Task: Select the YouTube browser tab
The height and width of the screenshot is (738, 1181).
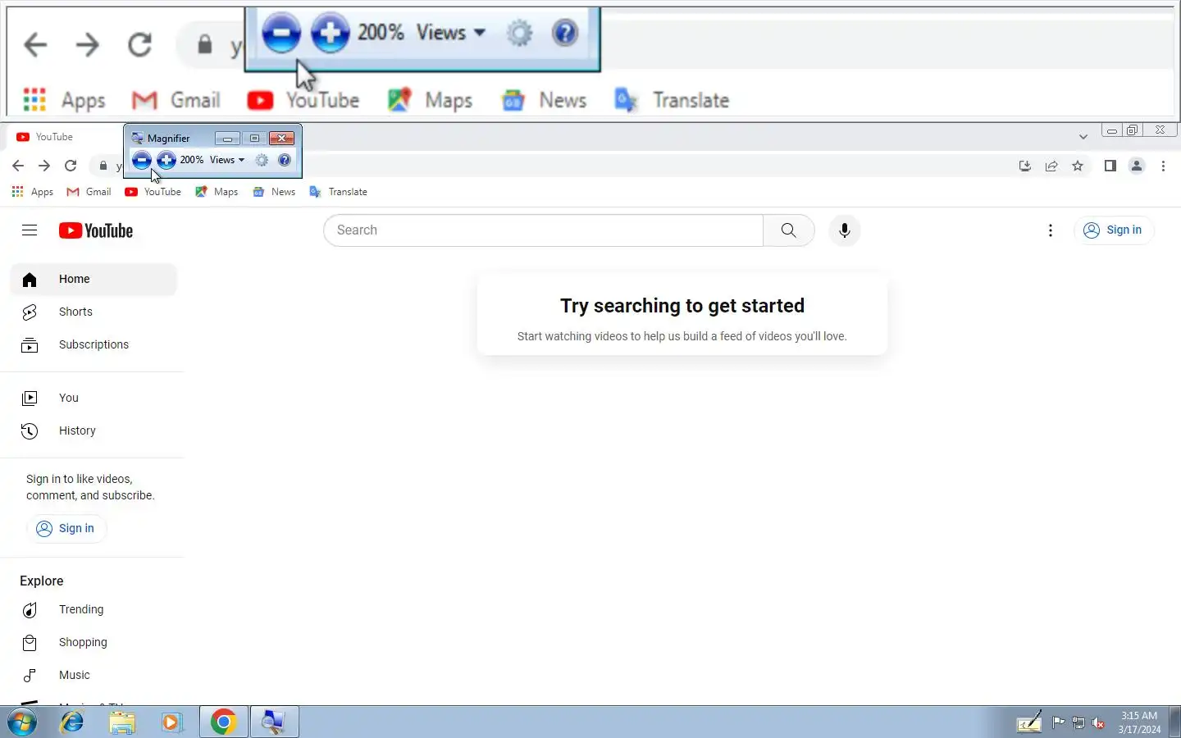Action: pos(66,137)
